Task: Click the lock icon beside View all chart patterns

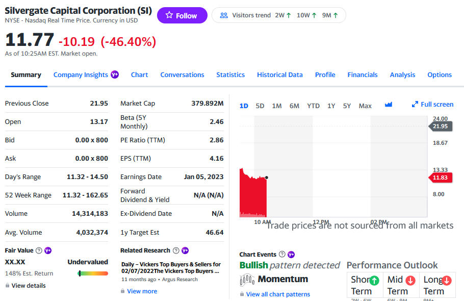Action: 242,294
